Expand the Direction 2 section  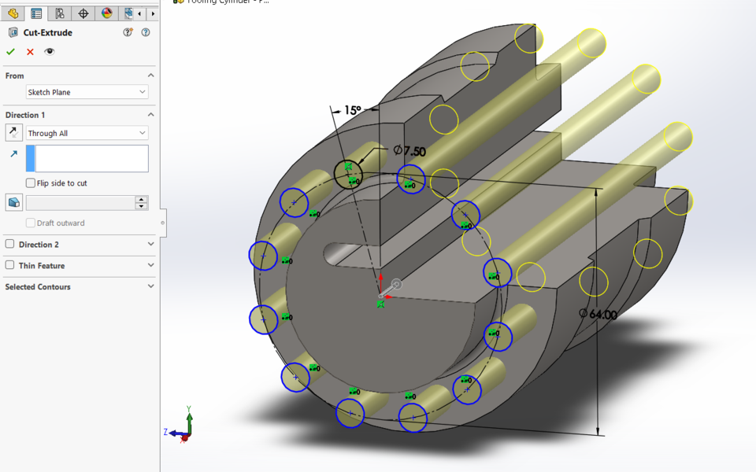[x=150, y=244]
